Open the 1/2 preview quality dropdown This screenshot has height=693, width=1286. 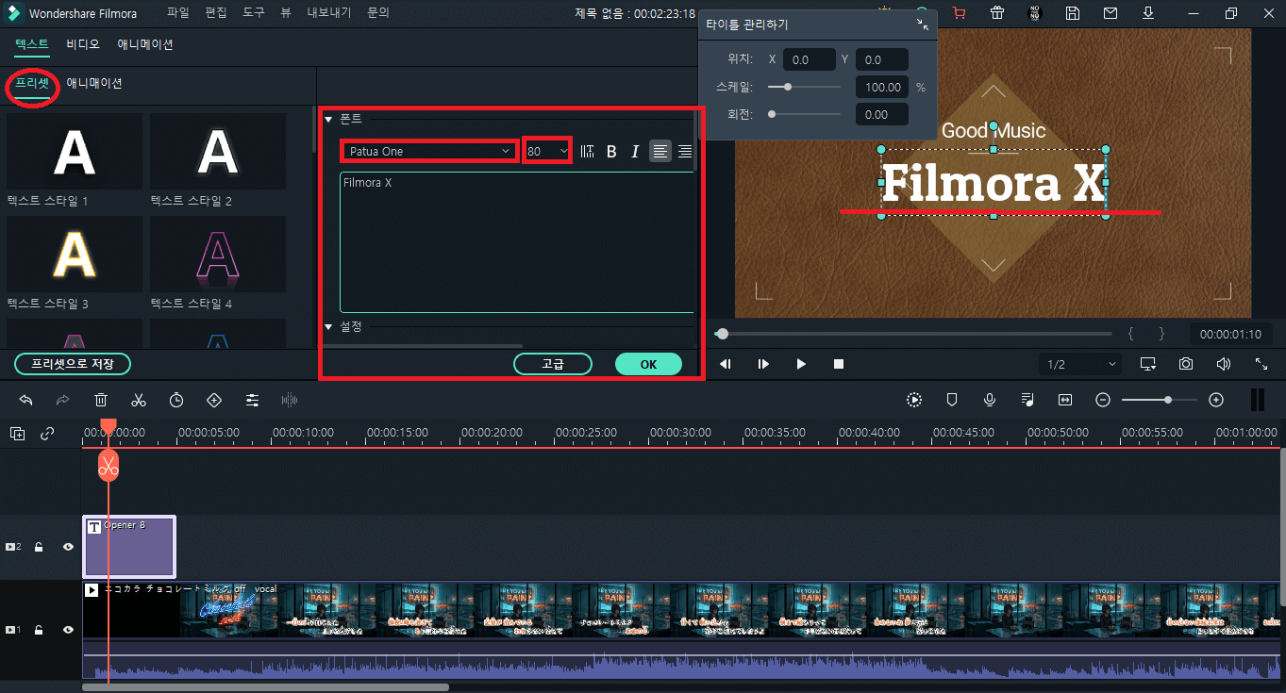[x=1080, y=364]
